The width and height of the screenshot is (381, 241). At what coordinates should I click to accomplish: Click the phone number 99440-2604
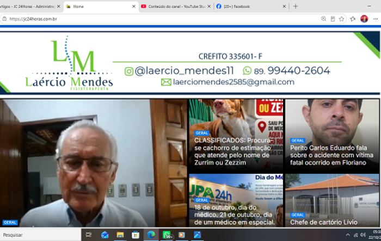(x=299, y=71)
